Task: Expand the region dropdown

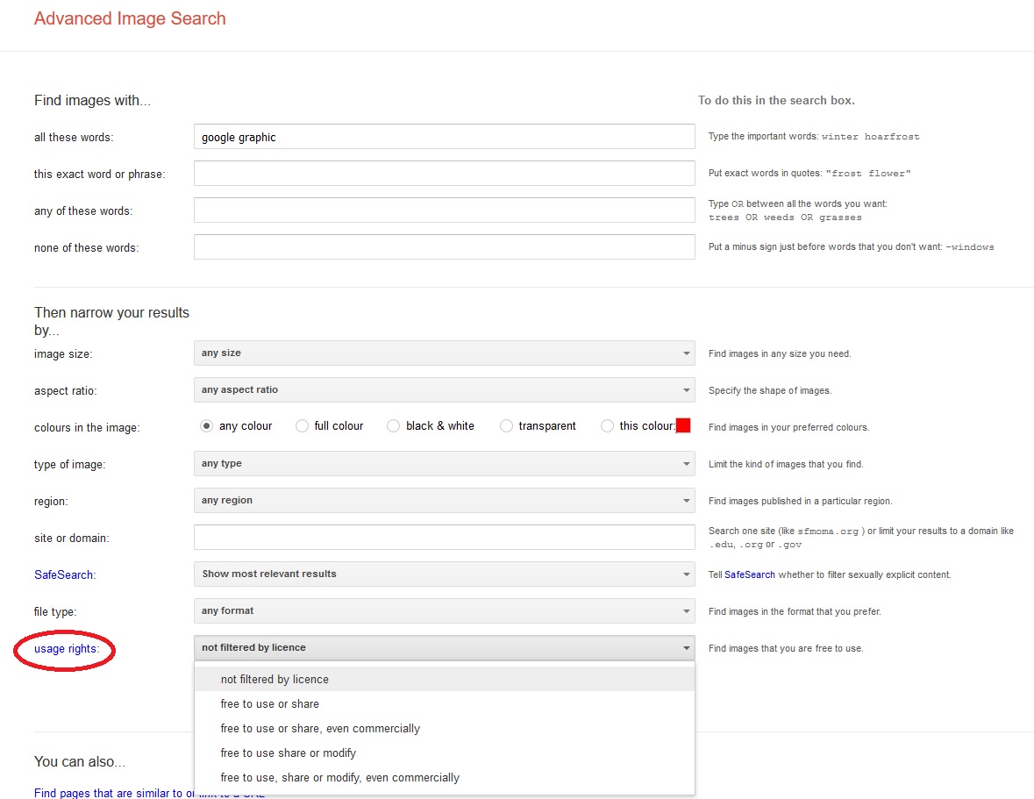Action: 444,501
